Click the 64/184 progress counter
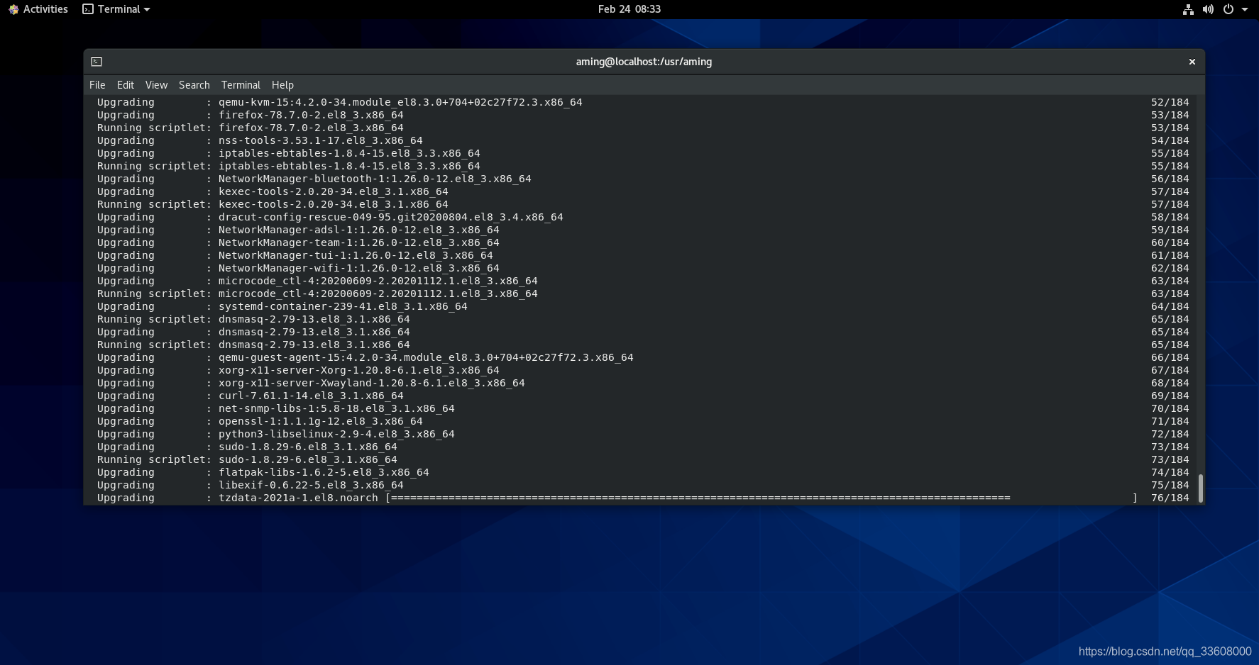This screenshot has width=1259, height=665. pos(1170,307)
